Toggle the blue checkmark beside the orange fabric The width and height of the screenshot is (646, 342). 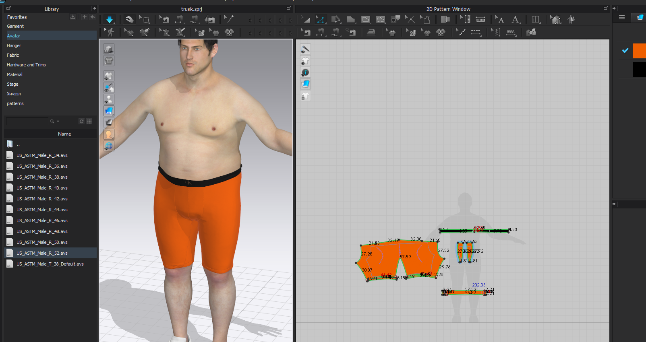coord(625,51)
